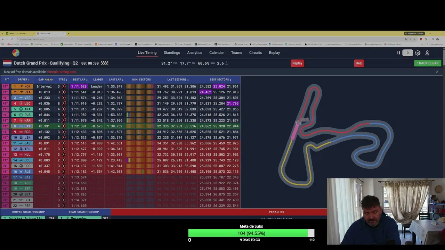Open the Standings tab

pyautogui.click(x=172, y=53)
